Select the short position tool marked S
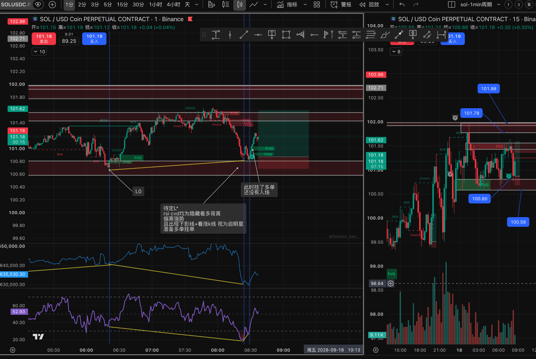The width and height of the screenshot is (536, 359). click(x=343, y=35)
